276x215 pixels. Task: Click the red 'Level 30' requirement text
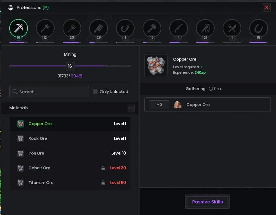(118, 168)
